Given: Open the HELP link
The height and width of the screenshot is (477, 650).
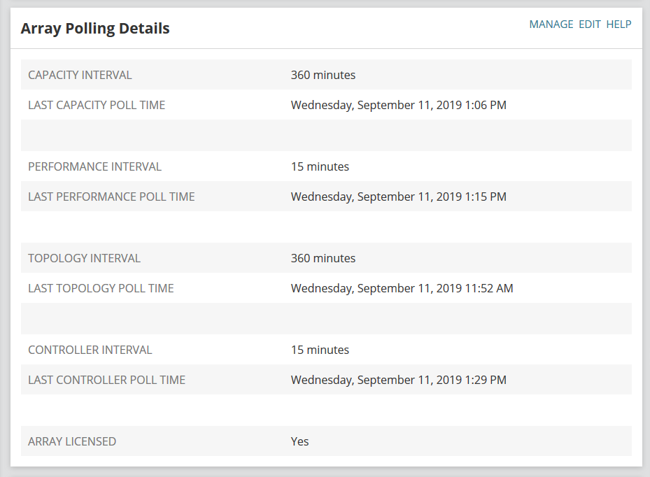Looking at the screenshot, I should 619,24.
